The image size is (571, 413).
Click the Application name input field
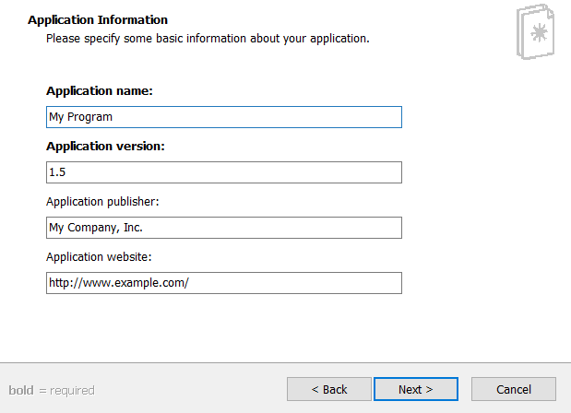click(x=224, y=117)
